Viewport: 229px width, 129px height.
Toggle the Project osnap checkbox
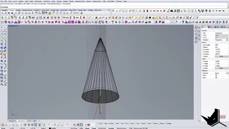point(159,123)
